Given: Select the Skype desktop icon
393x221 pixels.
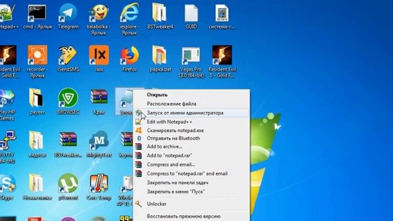Looking at the screenshot, I should coord(7,184).
